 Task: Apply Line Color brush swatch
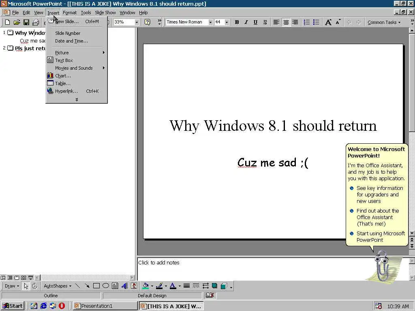(159, 286)
